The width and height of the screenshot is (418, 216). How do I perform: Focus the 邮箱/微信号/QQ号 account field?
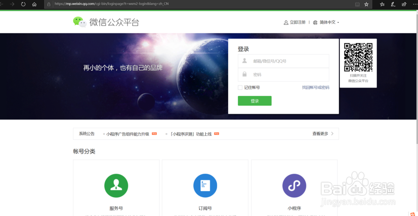(x=283, y=61)
